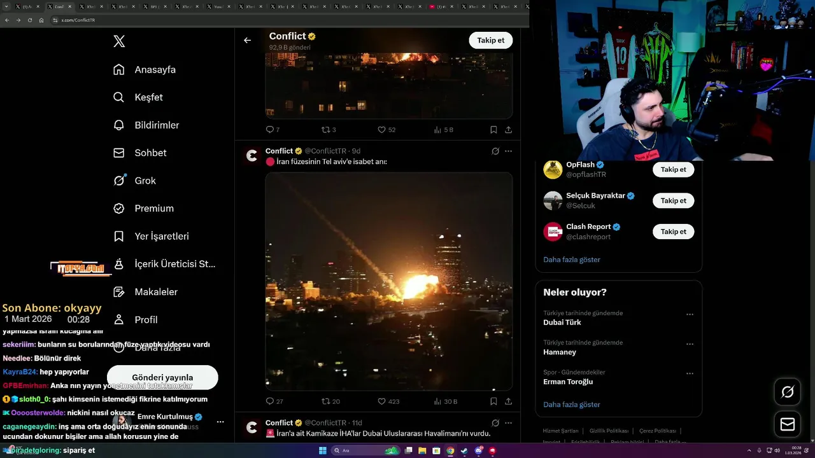
Task: Bookmark the Tel Aviv missile post
Action: pos(493,401)
